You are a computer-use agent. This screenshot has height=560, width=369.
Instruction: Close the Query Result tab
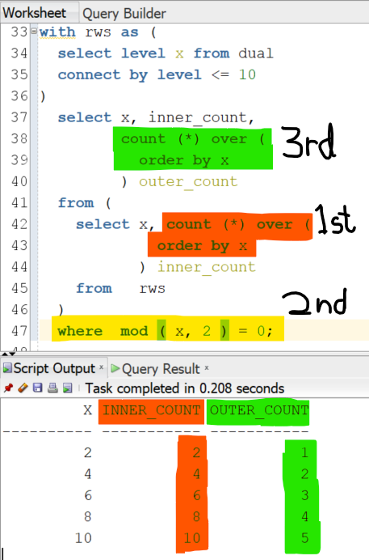(x=207, y=367)
